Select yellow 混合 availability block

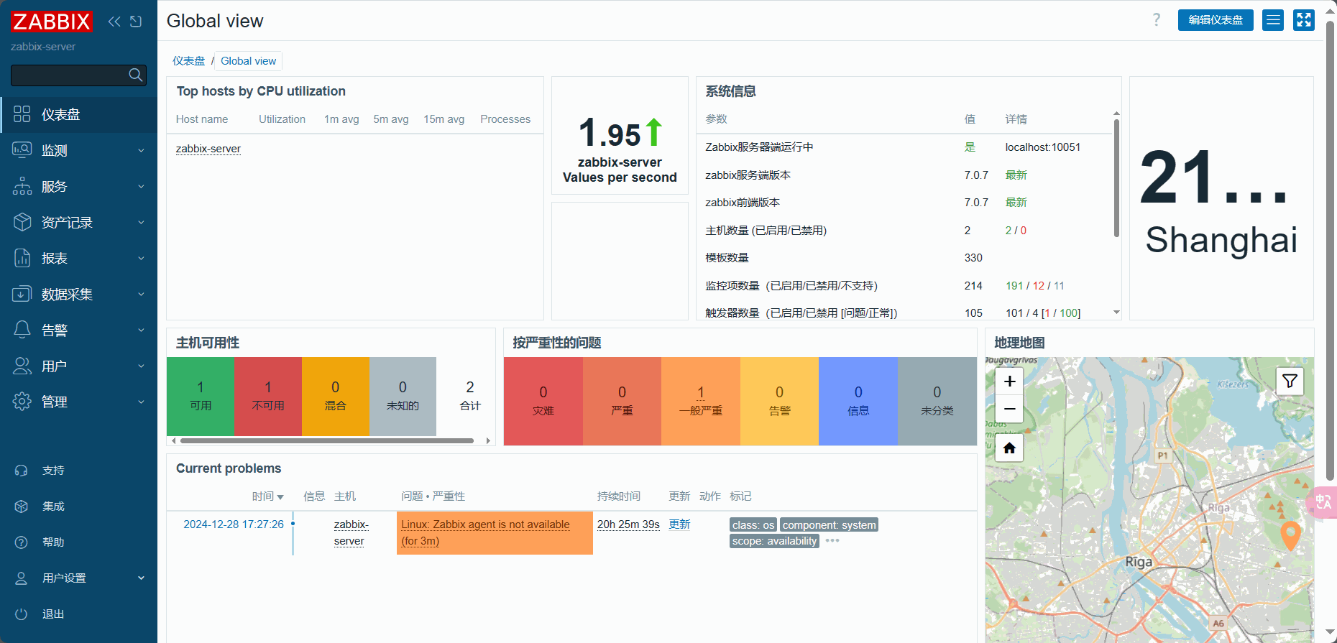335,396
